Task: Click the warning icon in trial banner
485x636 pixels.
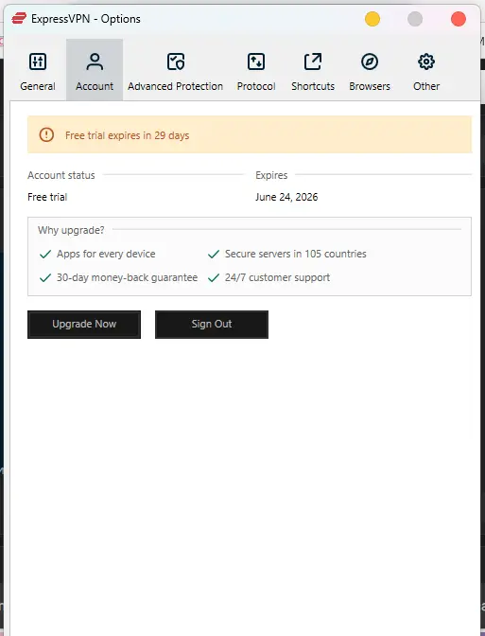Action: pyautogui.click(x=46, y=134)
